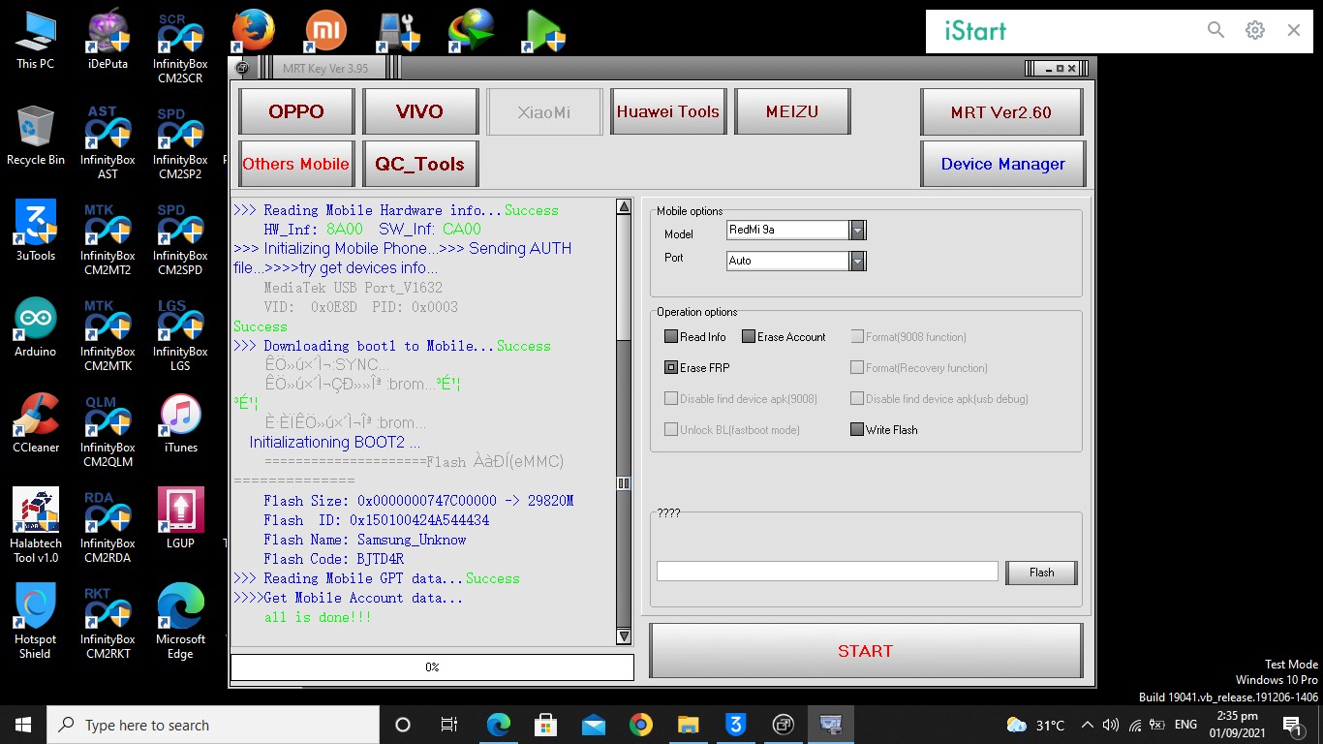Open the Windows Start menu
The height and width of the screenshot is (744, 1323).
[23, 725]
